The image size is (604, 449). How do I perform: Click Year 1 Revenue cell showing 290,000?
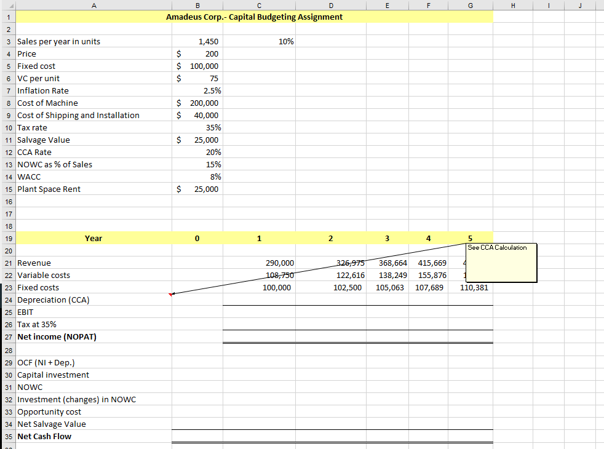click(259, 263)
